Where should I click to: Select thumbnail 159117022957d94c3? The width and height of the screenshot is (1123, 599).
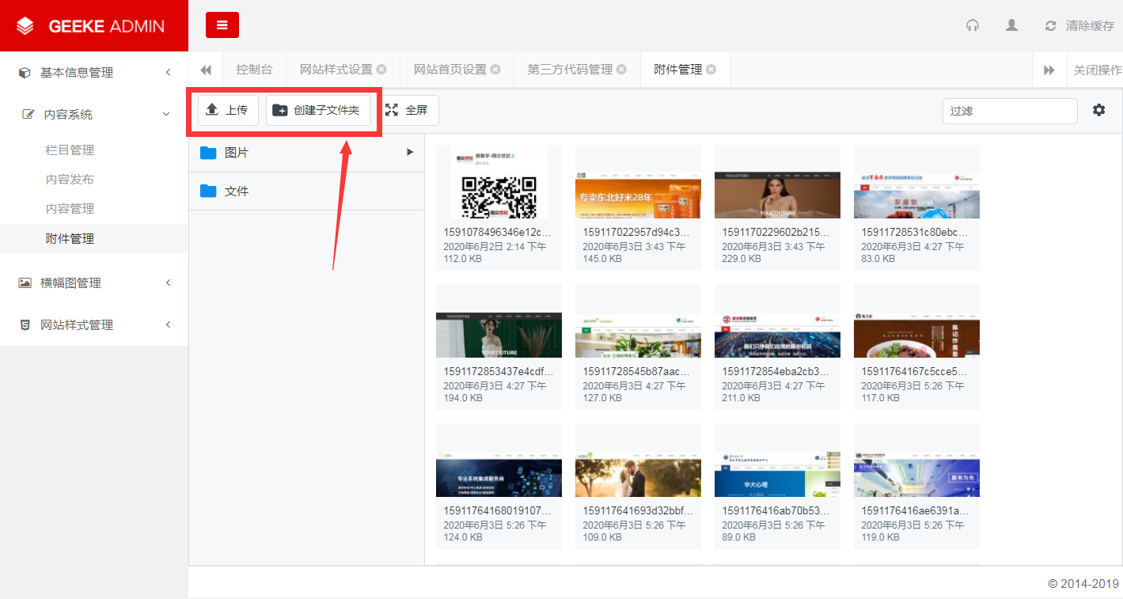tap(638, 207)
